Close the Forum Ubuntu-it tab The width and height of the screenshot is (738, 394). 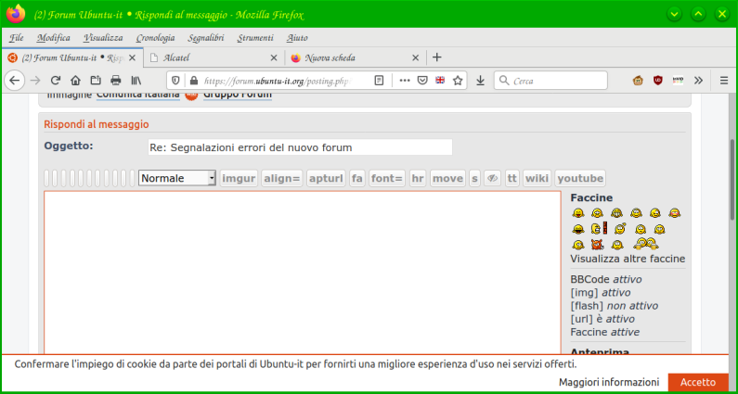(x=132, y=57)
